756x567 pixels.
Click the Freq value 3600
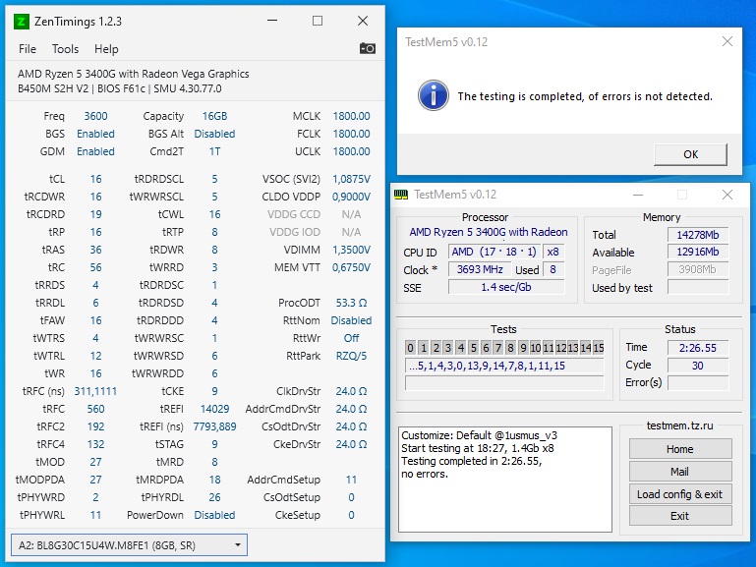[x=96, y=116]
